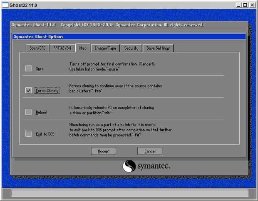The width and height of the screenshot is (258, 201).
Task: Open the Image/Tape tab
Action: [x=105, y=48]
